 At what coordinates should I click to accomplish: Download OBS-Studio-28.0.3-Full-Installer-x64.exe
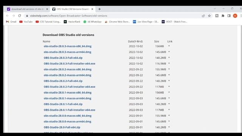pyautogui.click(x=70, y=63)
